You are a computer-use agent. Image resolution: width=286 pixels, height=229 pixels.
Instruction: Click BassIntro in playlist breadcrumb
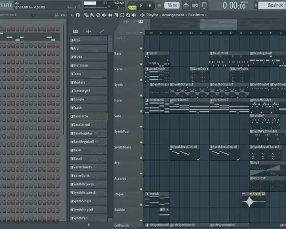(x=196, y=15)
